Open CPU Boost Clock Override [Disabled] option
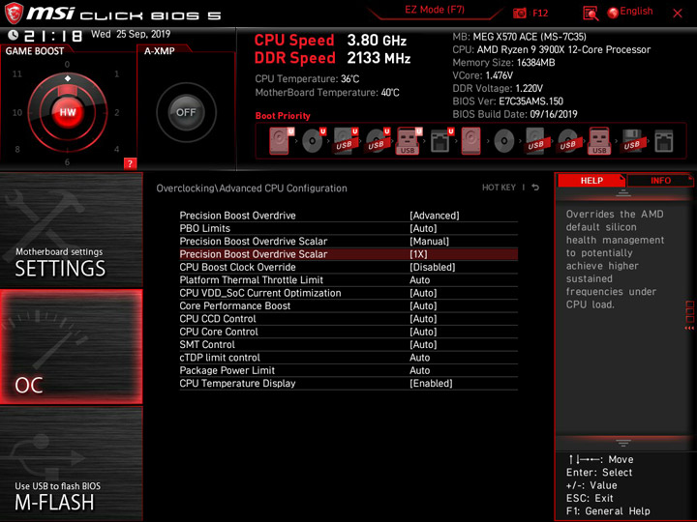 point(348,267)
